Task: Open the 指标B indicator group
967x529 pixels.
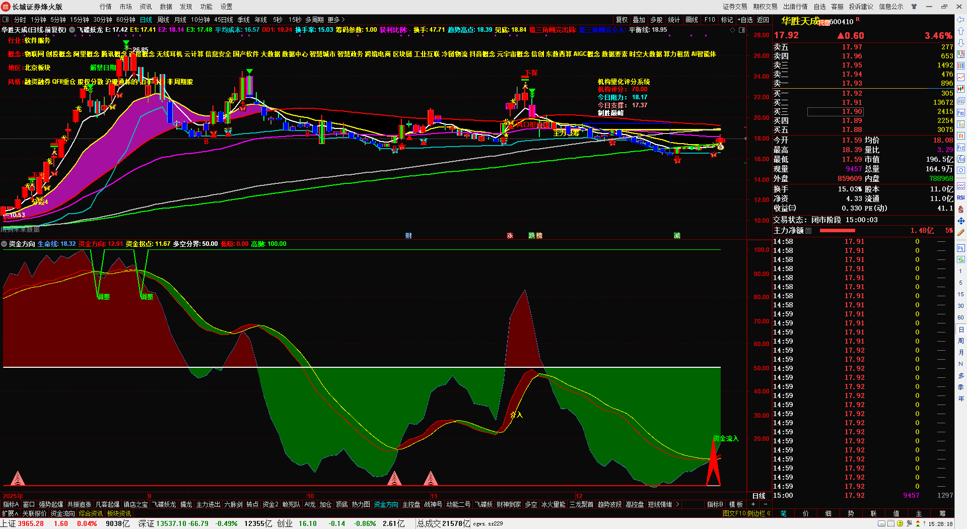Action: (x=715, y=504)
